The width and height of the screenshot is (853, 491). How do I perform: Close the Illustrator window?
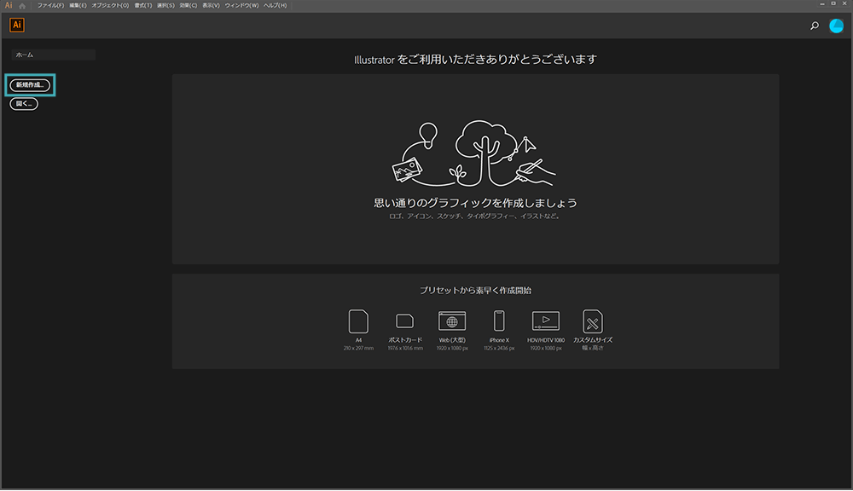tap(844, 3)
